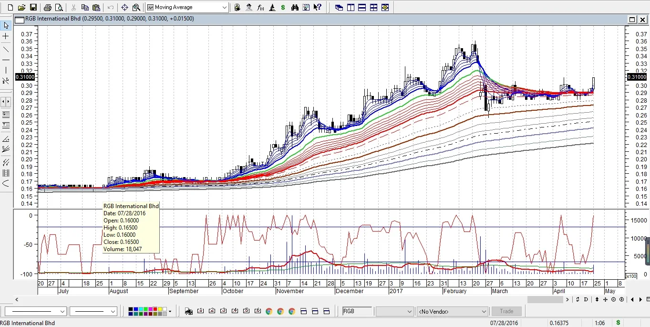The width and height of the screenshot is (650, 327).
Task: Activate the crosshair data window tool
Action: [x=124, y=8]
